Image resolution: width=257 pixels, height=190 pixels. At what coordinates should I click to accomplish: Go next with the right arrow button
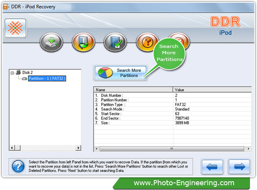coord(239,167)
